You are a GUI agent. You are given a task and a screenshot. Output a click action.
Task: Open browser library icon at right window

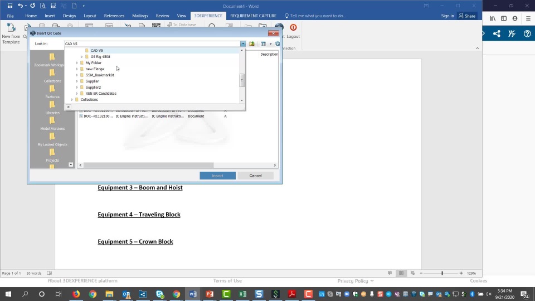tap(493, 18)
